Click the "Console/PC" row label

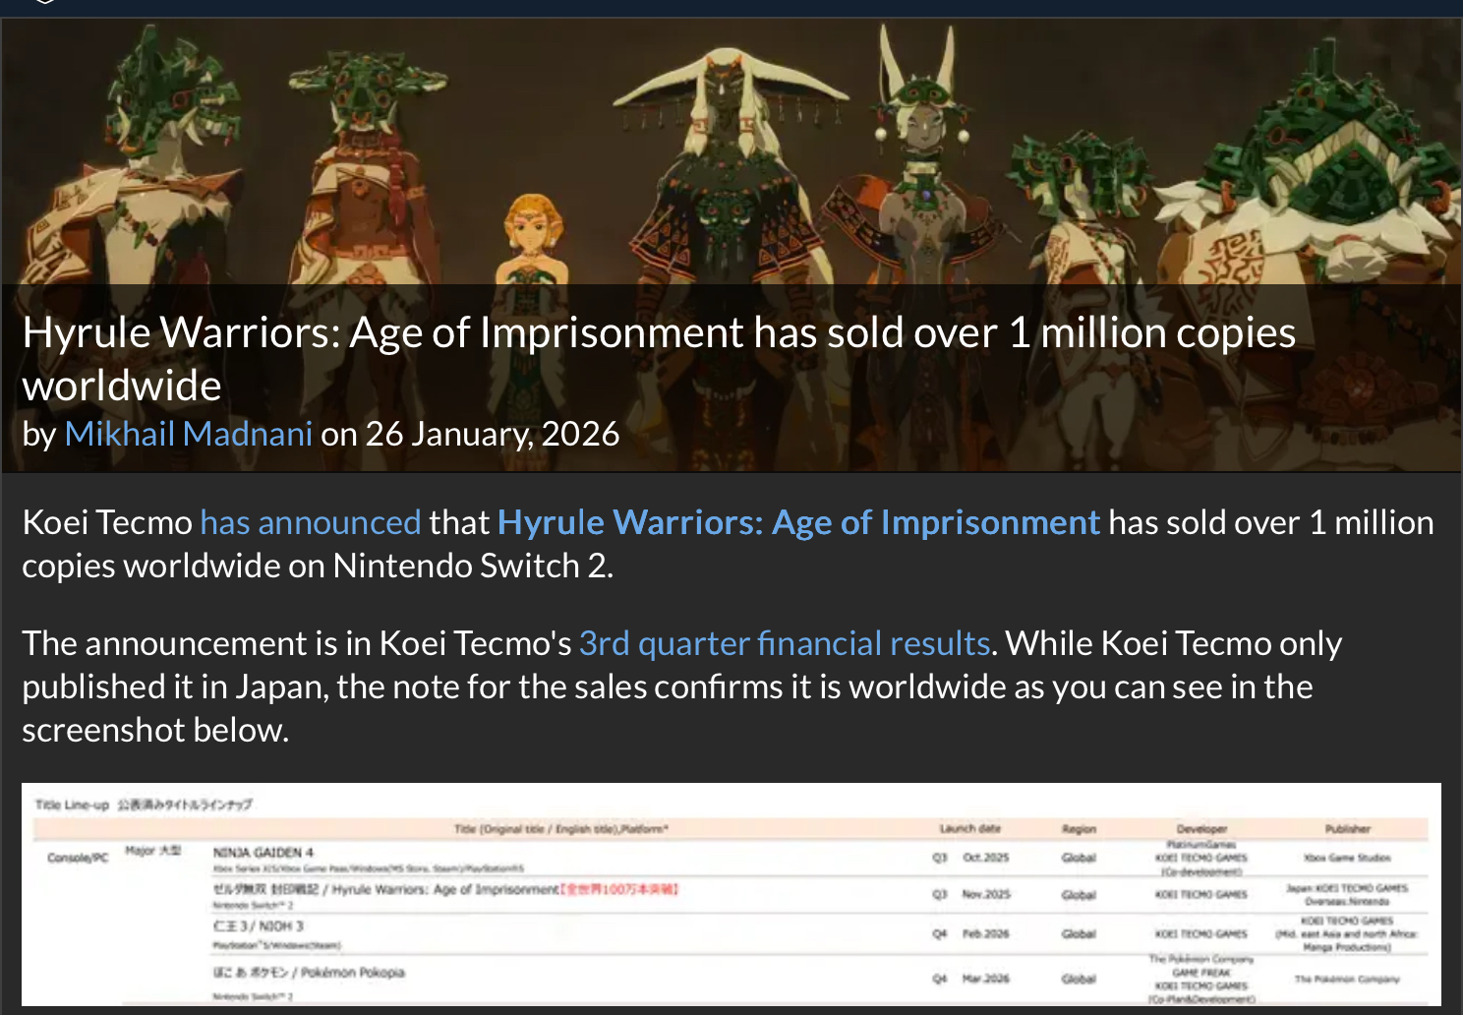pyautogui.click(x=78, y=858)
